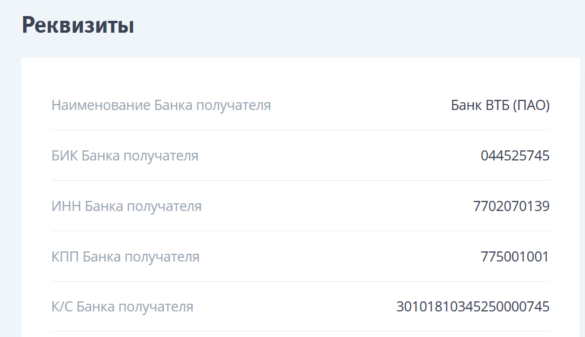The height and width of the screenshot is (337, 585).
Task: Click the word Банка in Наименование row
Action: pos(173,106)
